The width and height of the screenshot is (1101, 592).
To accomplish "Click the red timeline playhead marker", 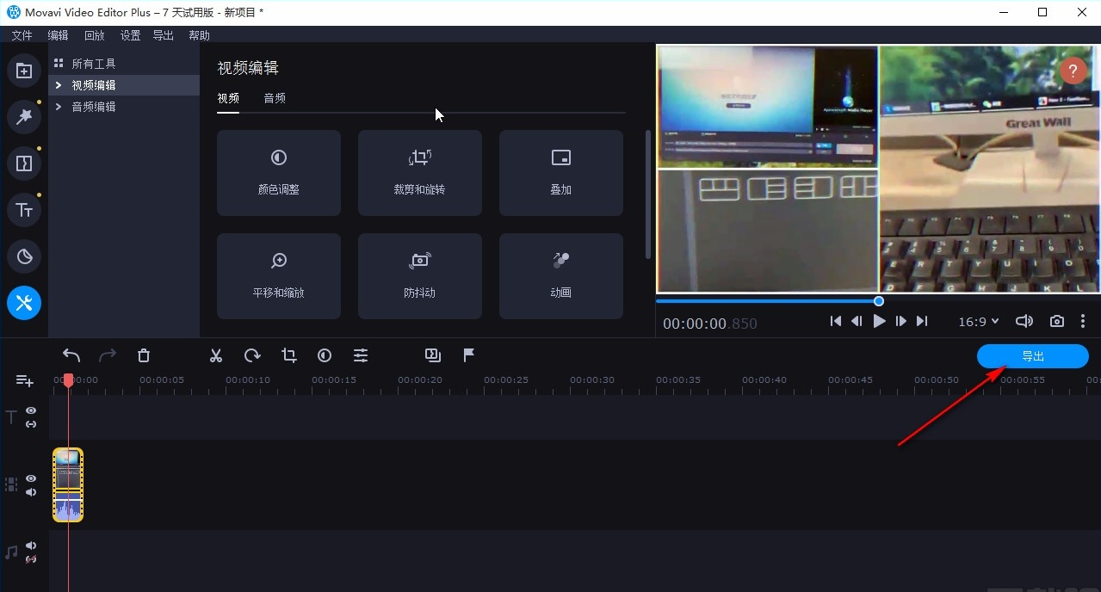I will [69, 379].
